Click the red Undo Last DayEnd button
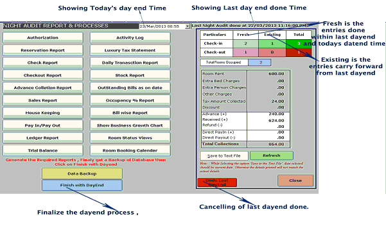The width and height of the screenshot is (386, 237). pyautogui.click(x=217, y=182)
